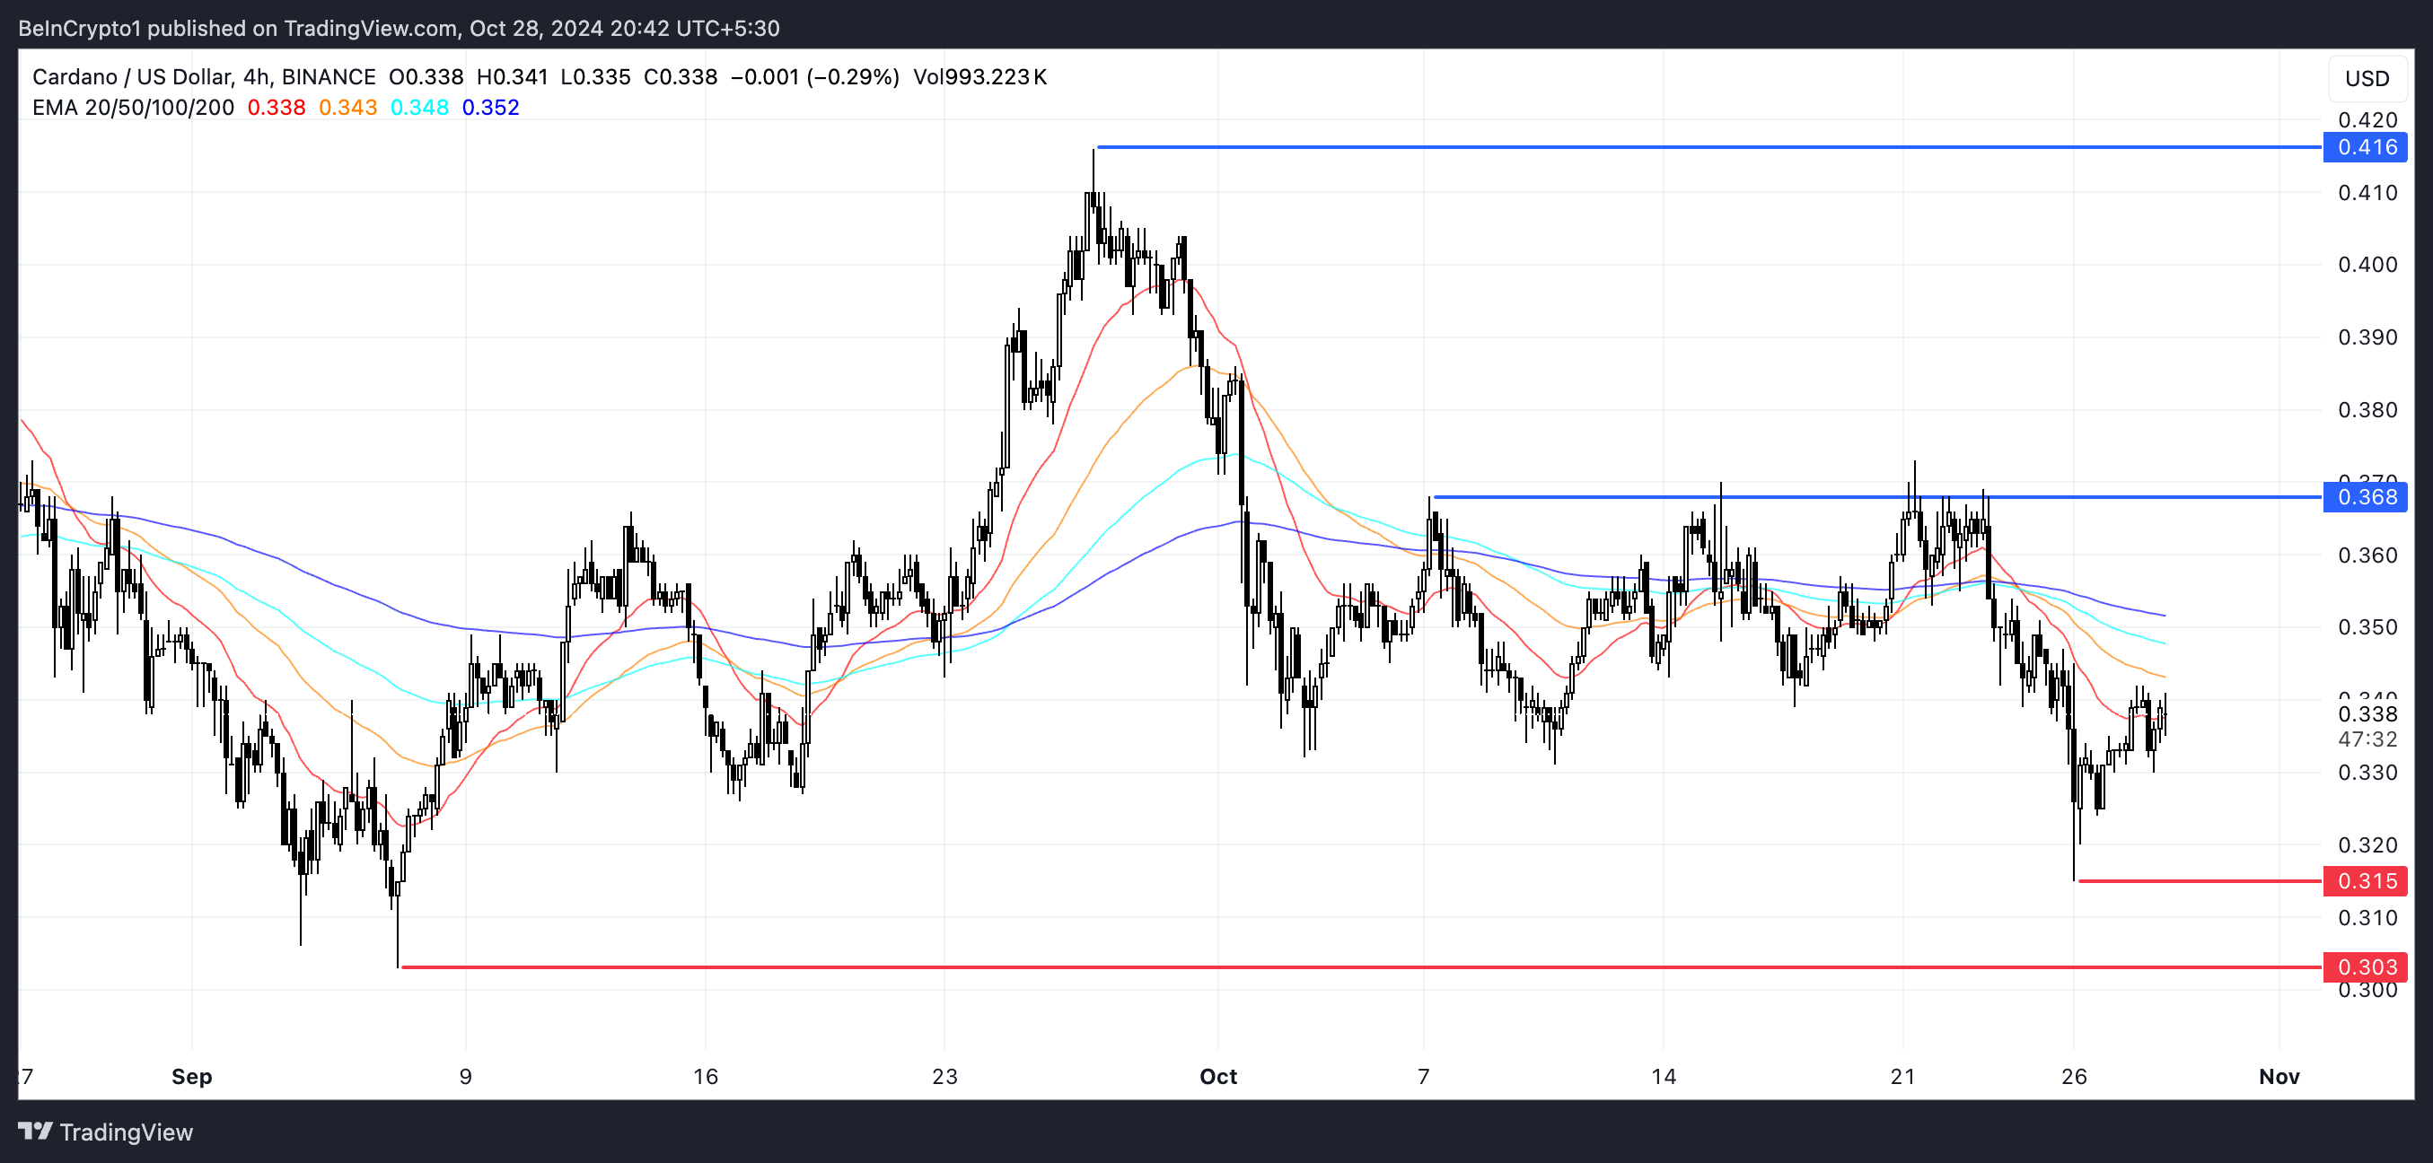The width and height of the screenshot is (2433, 1163).
Task: Click the blue EMA 0.352 value
Action: click(x=490, y=108)
